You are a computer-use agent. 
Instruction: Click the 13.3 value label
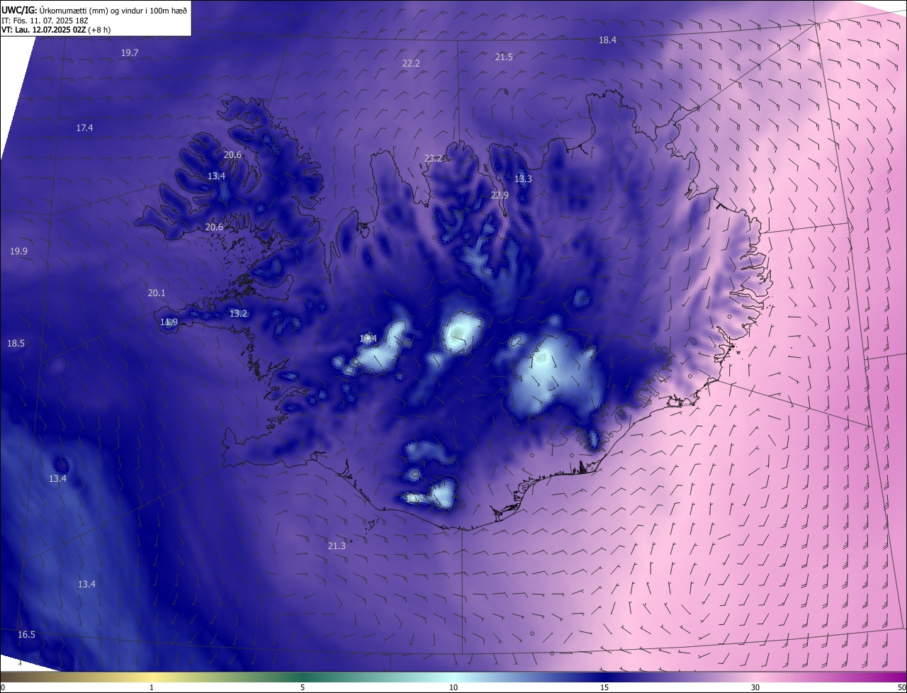523,179
